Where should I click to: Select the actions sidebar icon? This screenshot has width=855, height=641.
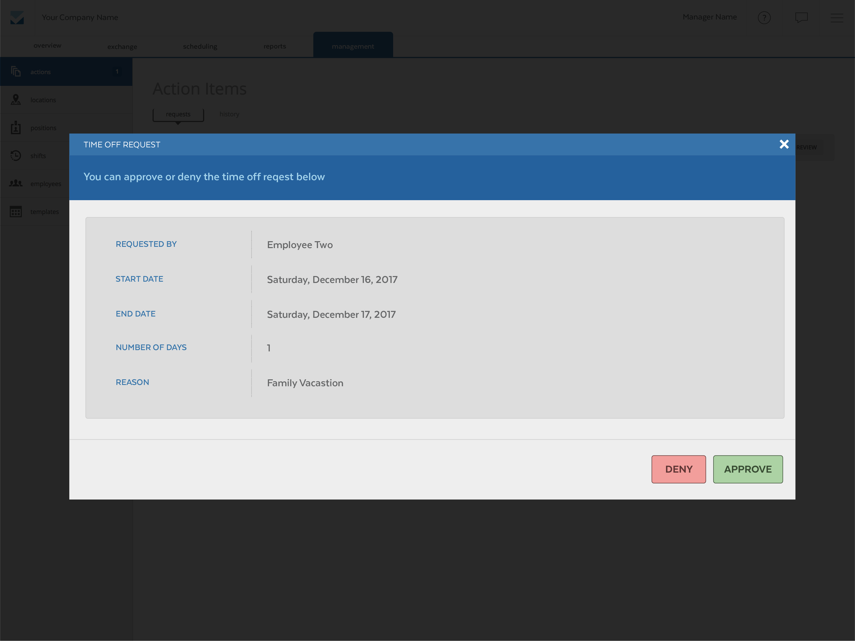(x=16, y=72)
